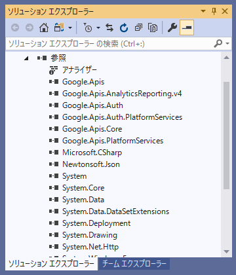Select the System.Deployment reference
The image size is (236, 275).
(x=96, y=223)
